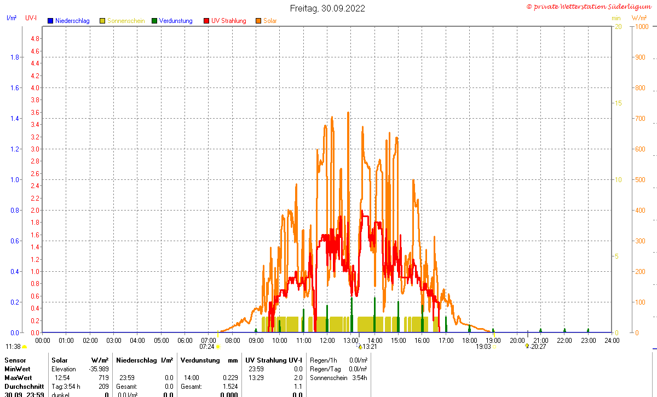
Task: Click the sunset marker icon at 19:03
Action: [x=494, y=347]
